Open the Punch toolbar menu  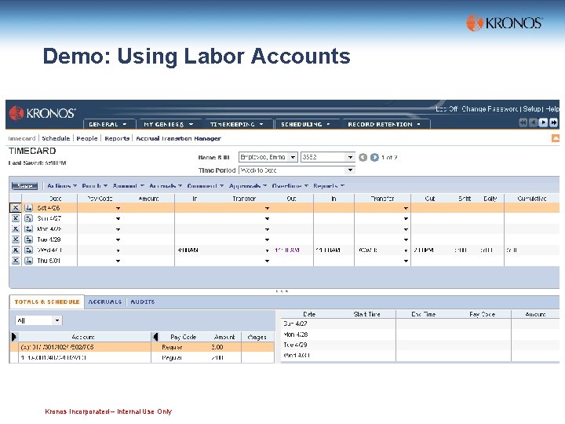(95, 185)
